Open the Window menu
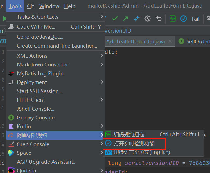 tap(49, 6)
